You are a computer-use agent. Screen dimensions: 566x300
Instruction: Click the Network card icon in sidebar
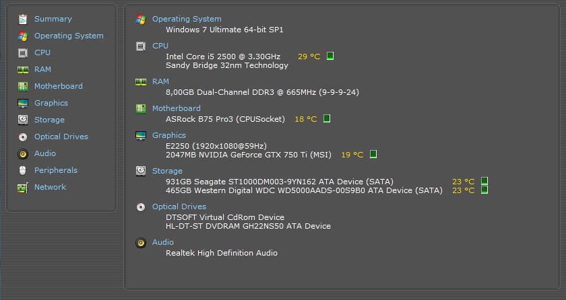tap(23, 188)
